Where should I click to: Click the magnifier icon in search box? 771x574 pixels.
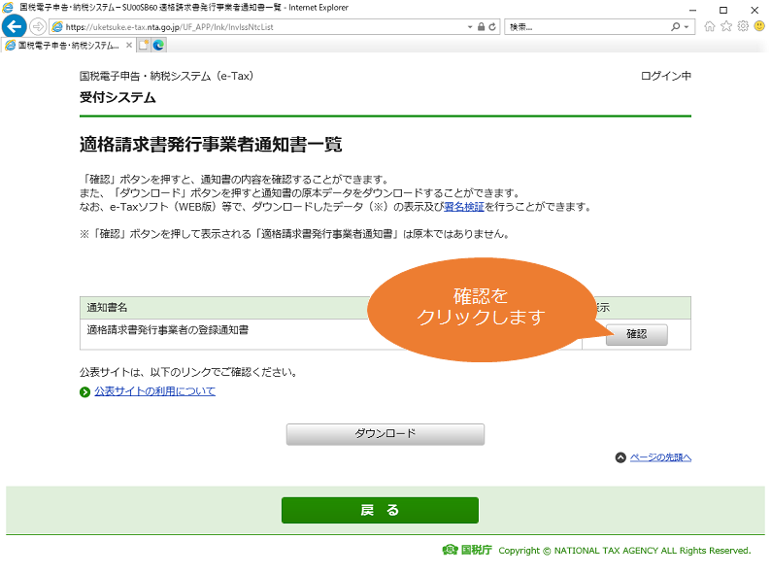(x=678, y=27)
